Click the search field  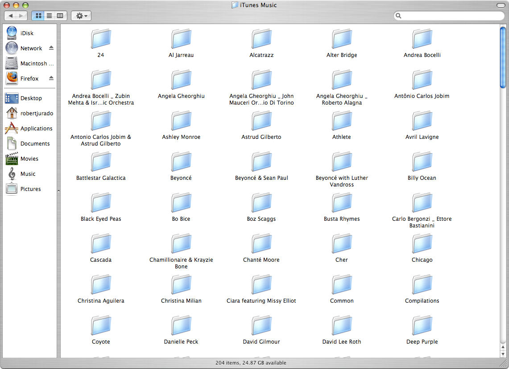coord(449,16)
